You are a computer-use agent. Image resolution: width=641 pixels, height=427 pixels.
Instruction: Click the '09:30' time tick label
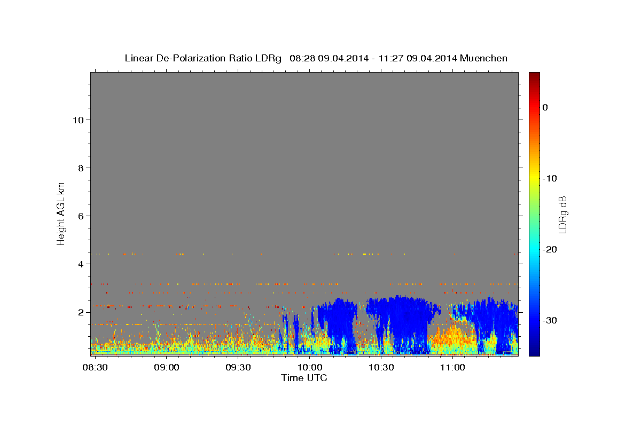coord(238,367)
